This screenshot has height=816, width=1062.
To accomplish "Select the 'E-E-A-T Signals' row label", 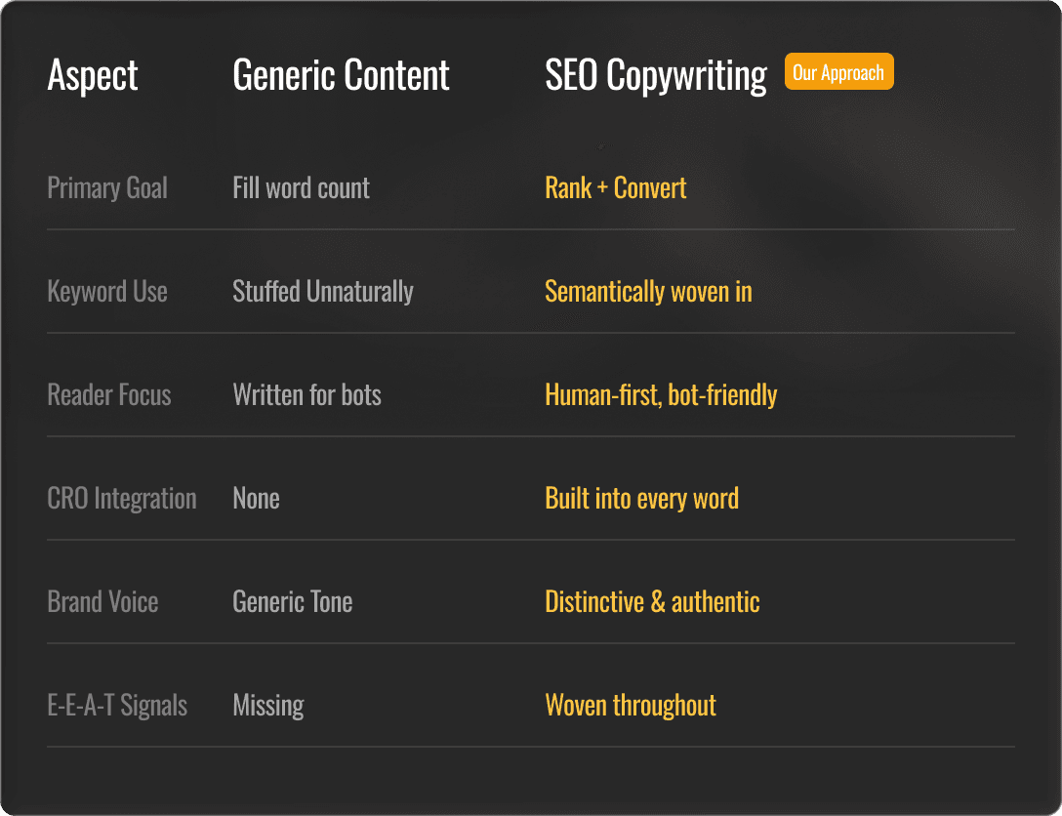I will coord(117,706).
